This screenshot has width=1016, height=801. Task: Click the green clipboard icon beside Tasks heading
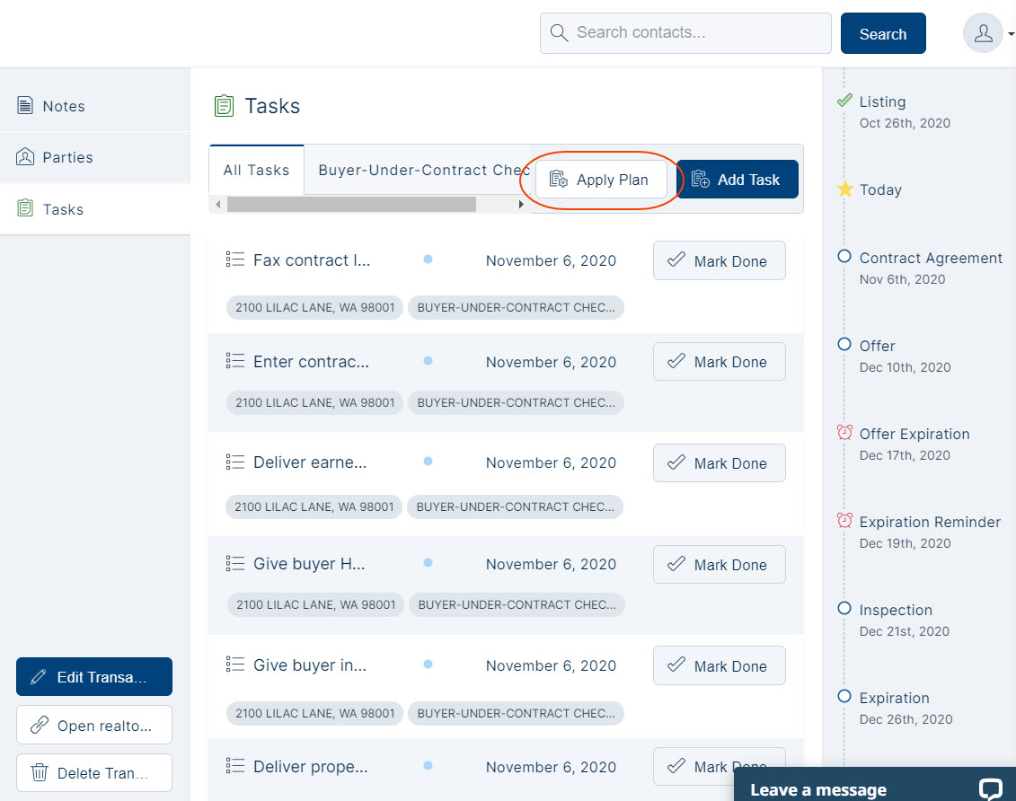pos(224,106)
